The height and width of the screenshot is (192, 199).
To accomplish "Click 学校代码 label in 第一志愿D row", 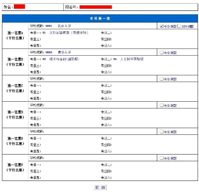I will (37, 105).
